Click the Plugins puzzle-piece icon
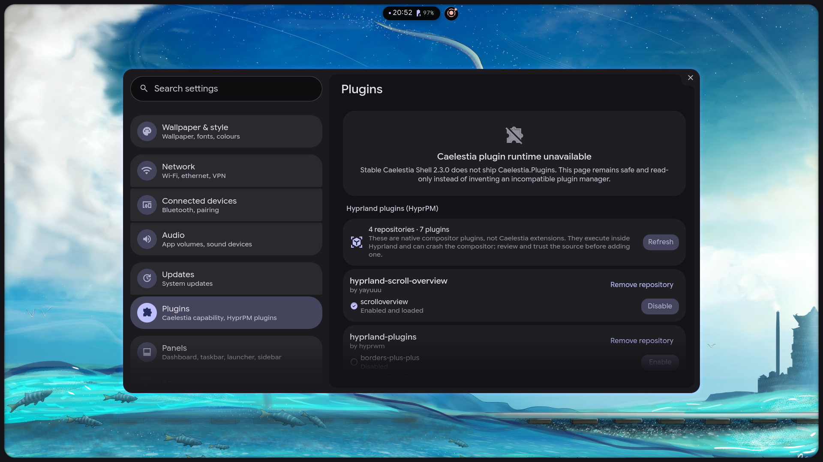The height and width of the screenshot is (462, 823). [x=147, y=313]
